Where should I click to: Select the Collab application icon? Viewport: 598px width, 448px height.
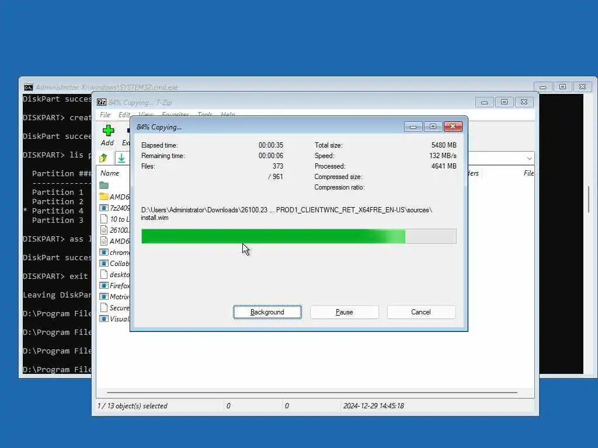(104, 263)
